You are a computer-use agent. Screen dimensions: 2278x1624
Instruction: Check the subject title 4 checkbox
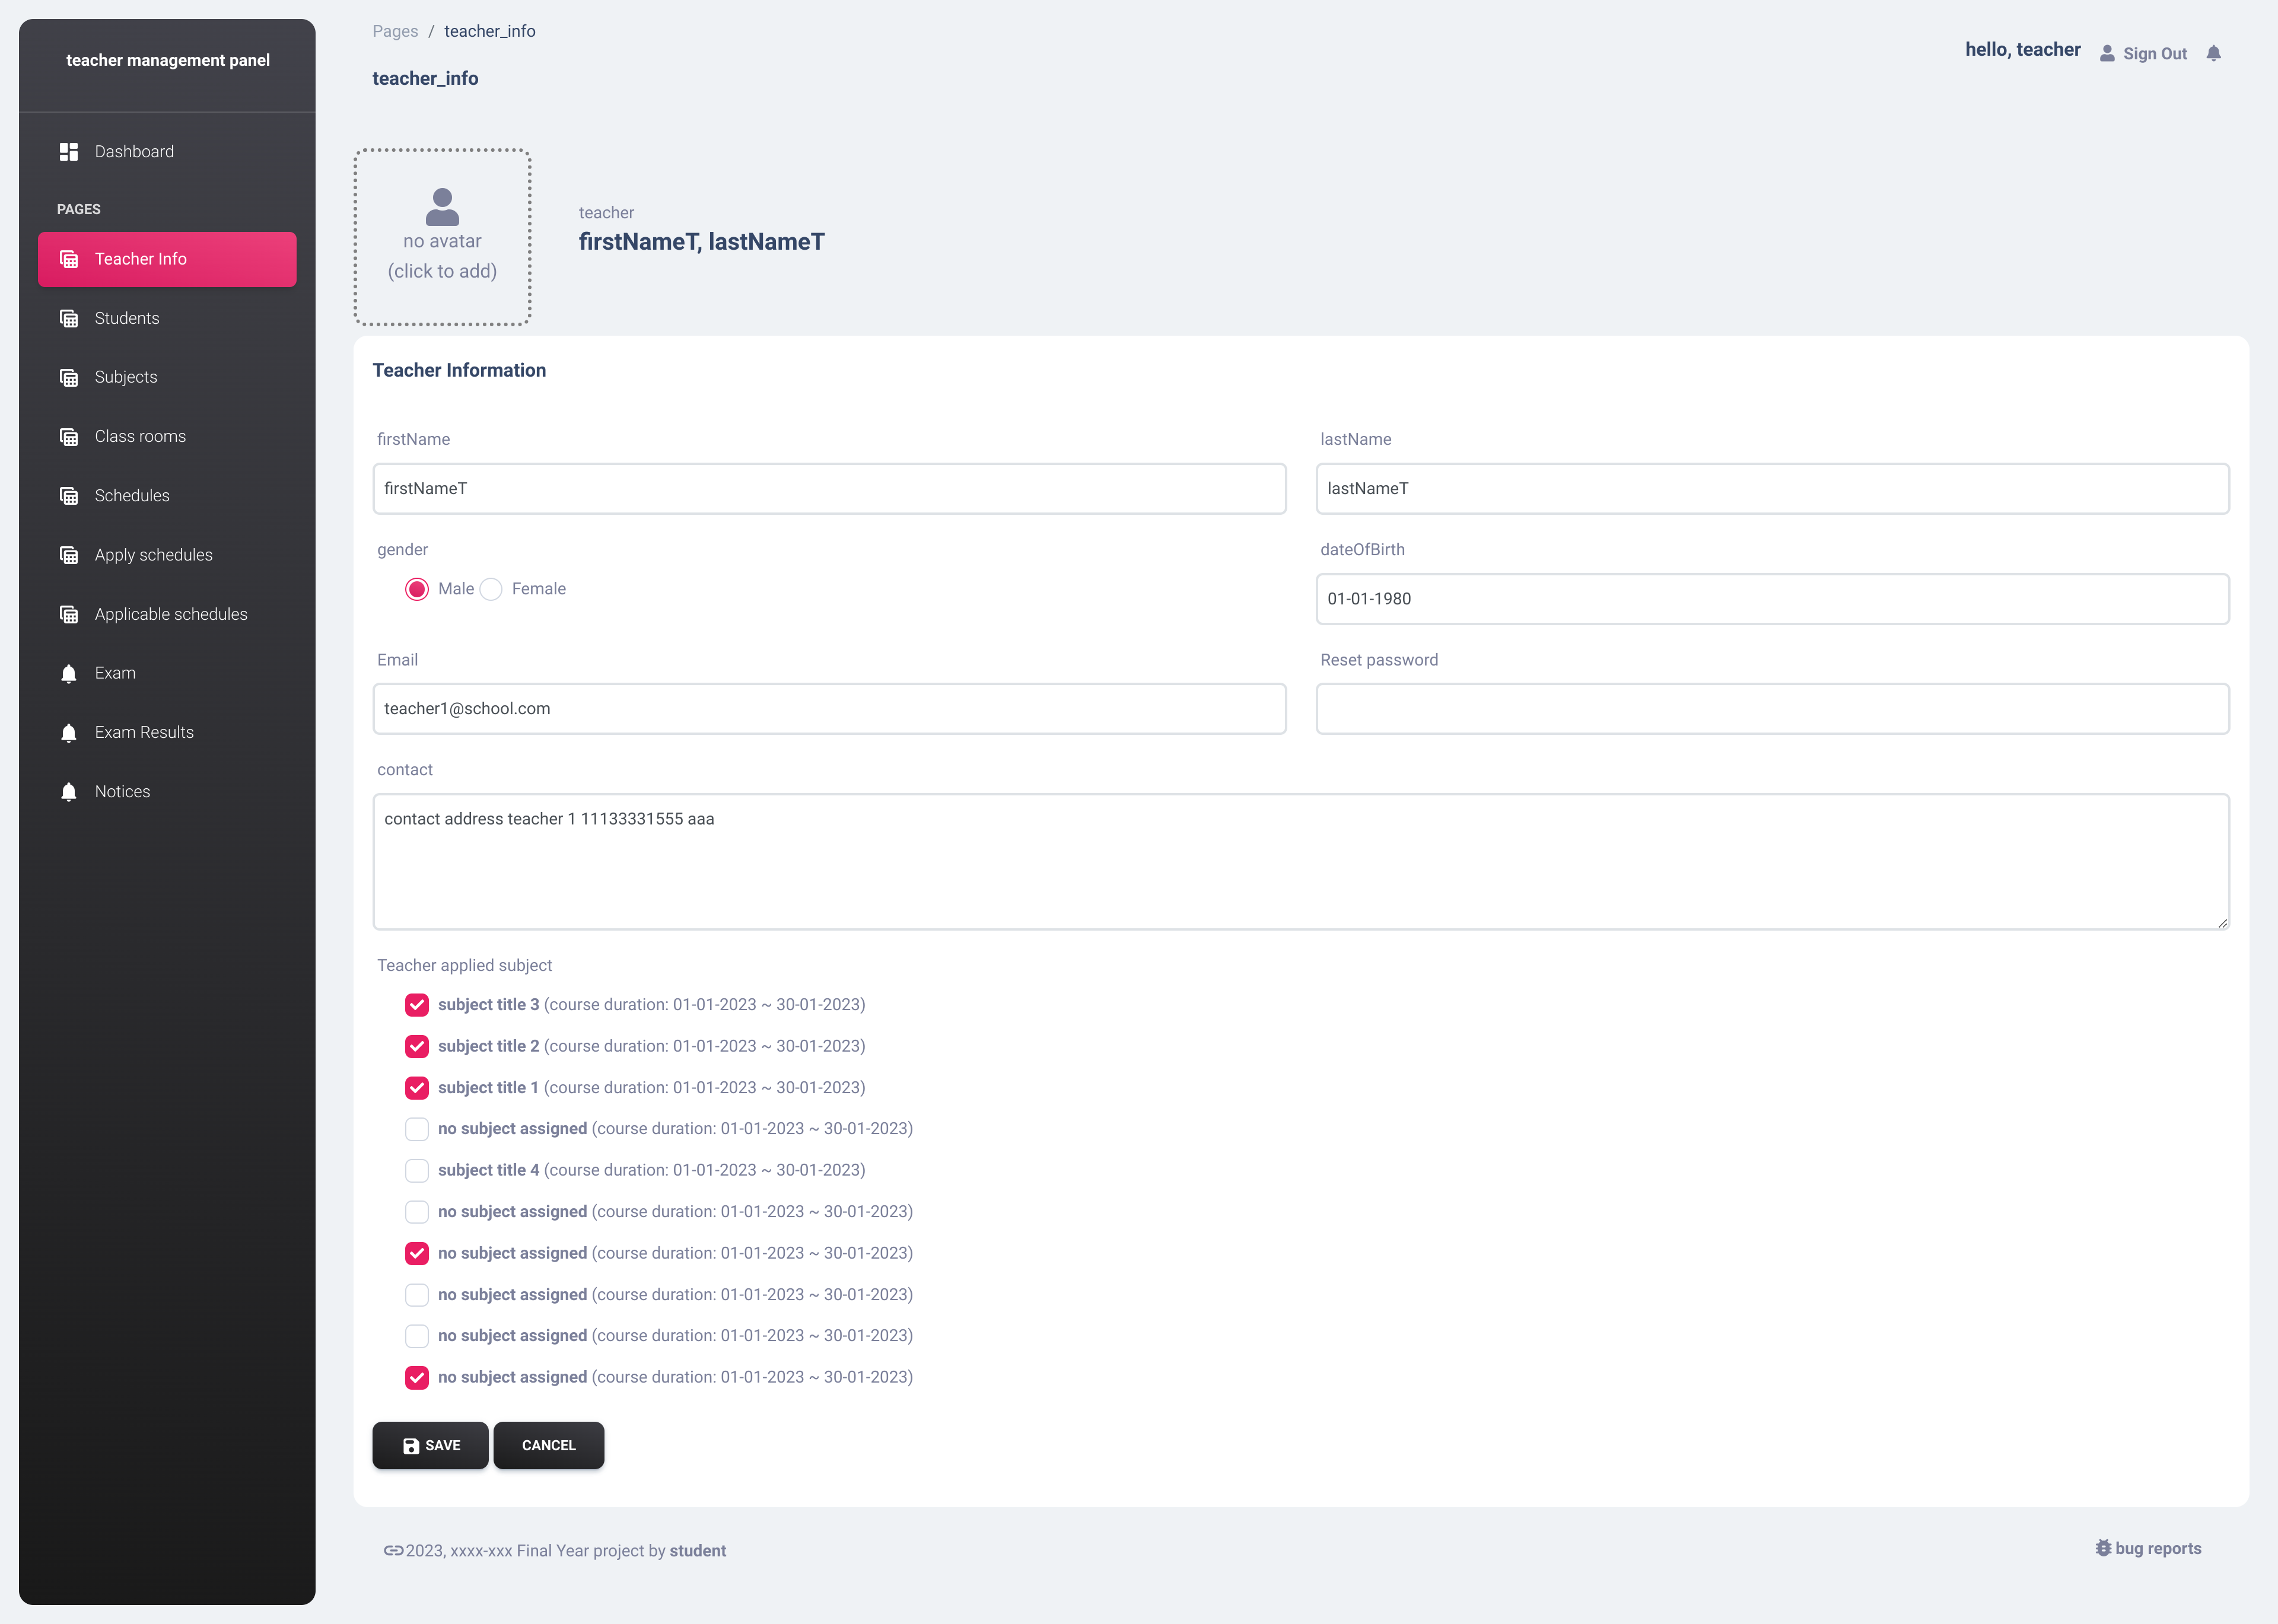tap(417, 1170)
